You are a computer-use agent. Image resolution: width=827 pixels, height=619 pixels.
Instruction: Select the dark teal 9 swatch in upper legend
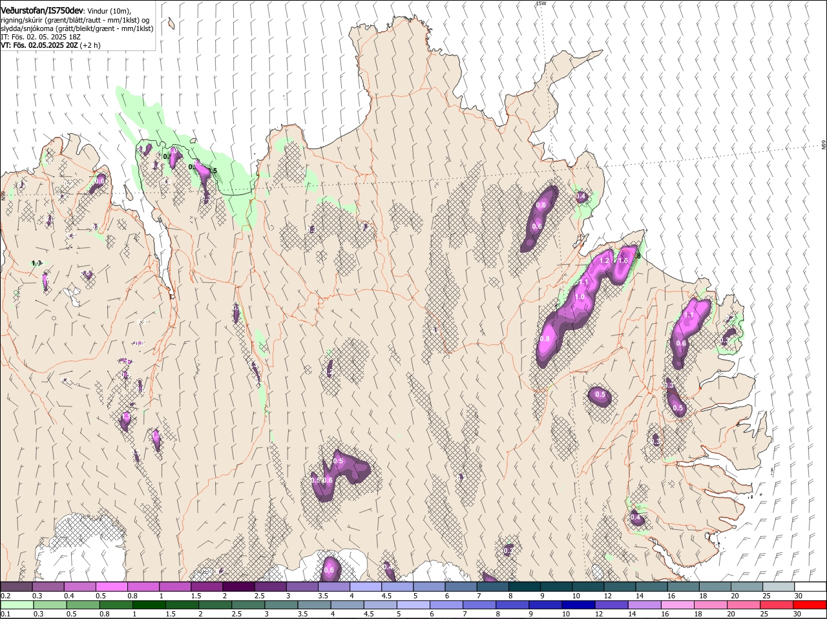tap(556, 587)
